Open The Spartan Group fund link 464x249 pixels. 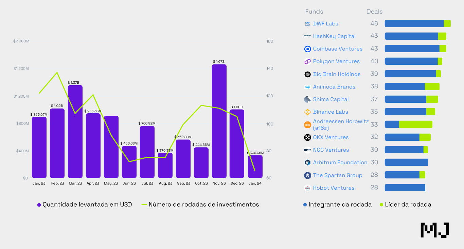[x=338, y=175]
